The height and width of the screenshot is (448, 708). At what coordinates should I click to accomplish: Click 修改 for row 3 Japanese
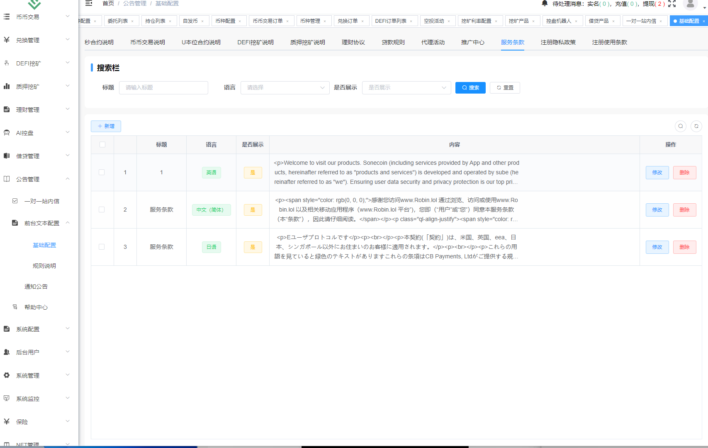[x=657, y=247]
